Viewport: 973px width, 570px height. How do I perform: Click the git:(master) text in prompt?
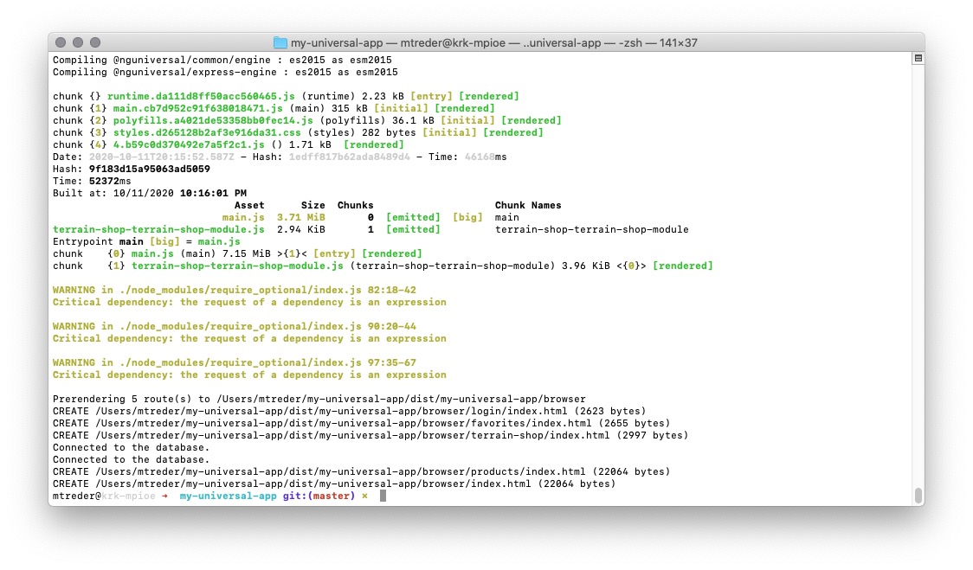(319, 496)
